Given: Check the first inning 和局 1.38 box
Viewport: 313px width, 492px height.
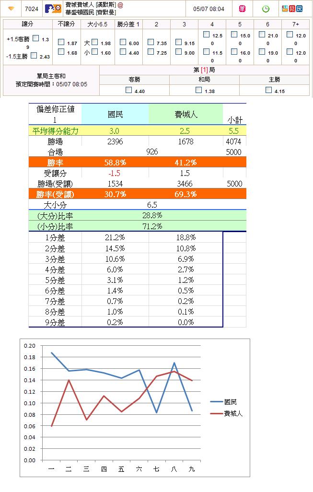Looking at the screenshot, I should [x=198, y=90].
